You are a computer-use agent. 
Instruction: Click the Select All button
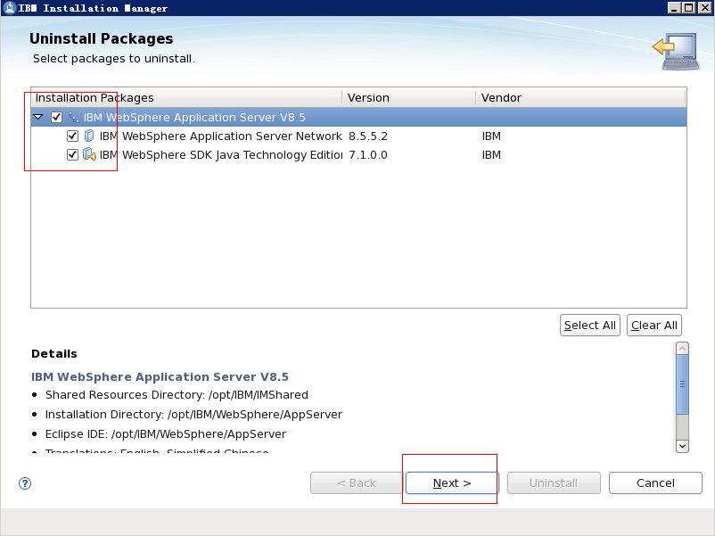coord(590,326)
